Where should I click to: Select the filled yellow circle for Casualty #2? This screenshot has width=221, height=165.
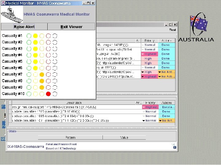pyautogui.click(x=35, y=42)
